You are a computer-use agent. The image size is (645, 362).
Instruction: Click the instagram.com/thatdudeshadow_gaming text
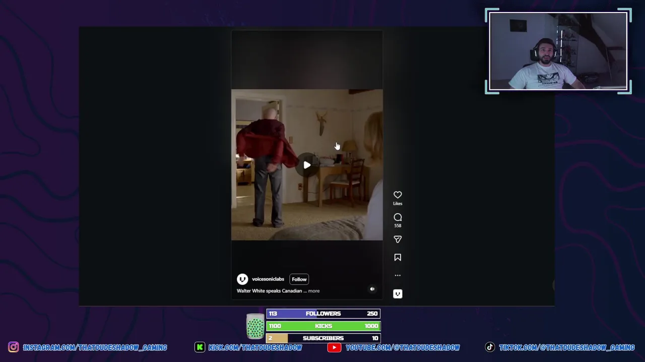pyautogui.click(x=95, y=347)
